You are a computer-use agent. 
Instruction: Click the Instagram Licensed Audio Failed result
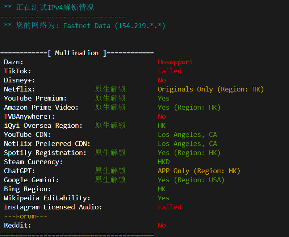(x=170, y=207)
